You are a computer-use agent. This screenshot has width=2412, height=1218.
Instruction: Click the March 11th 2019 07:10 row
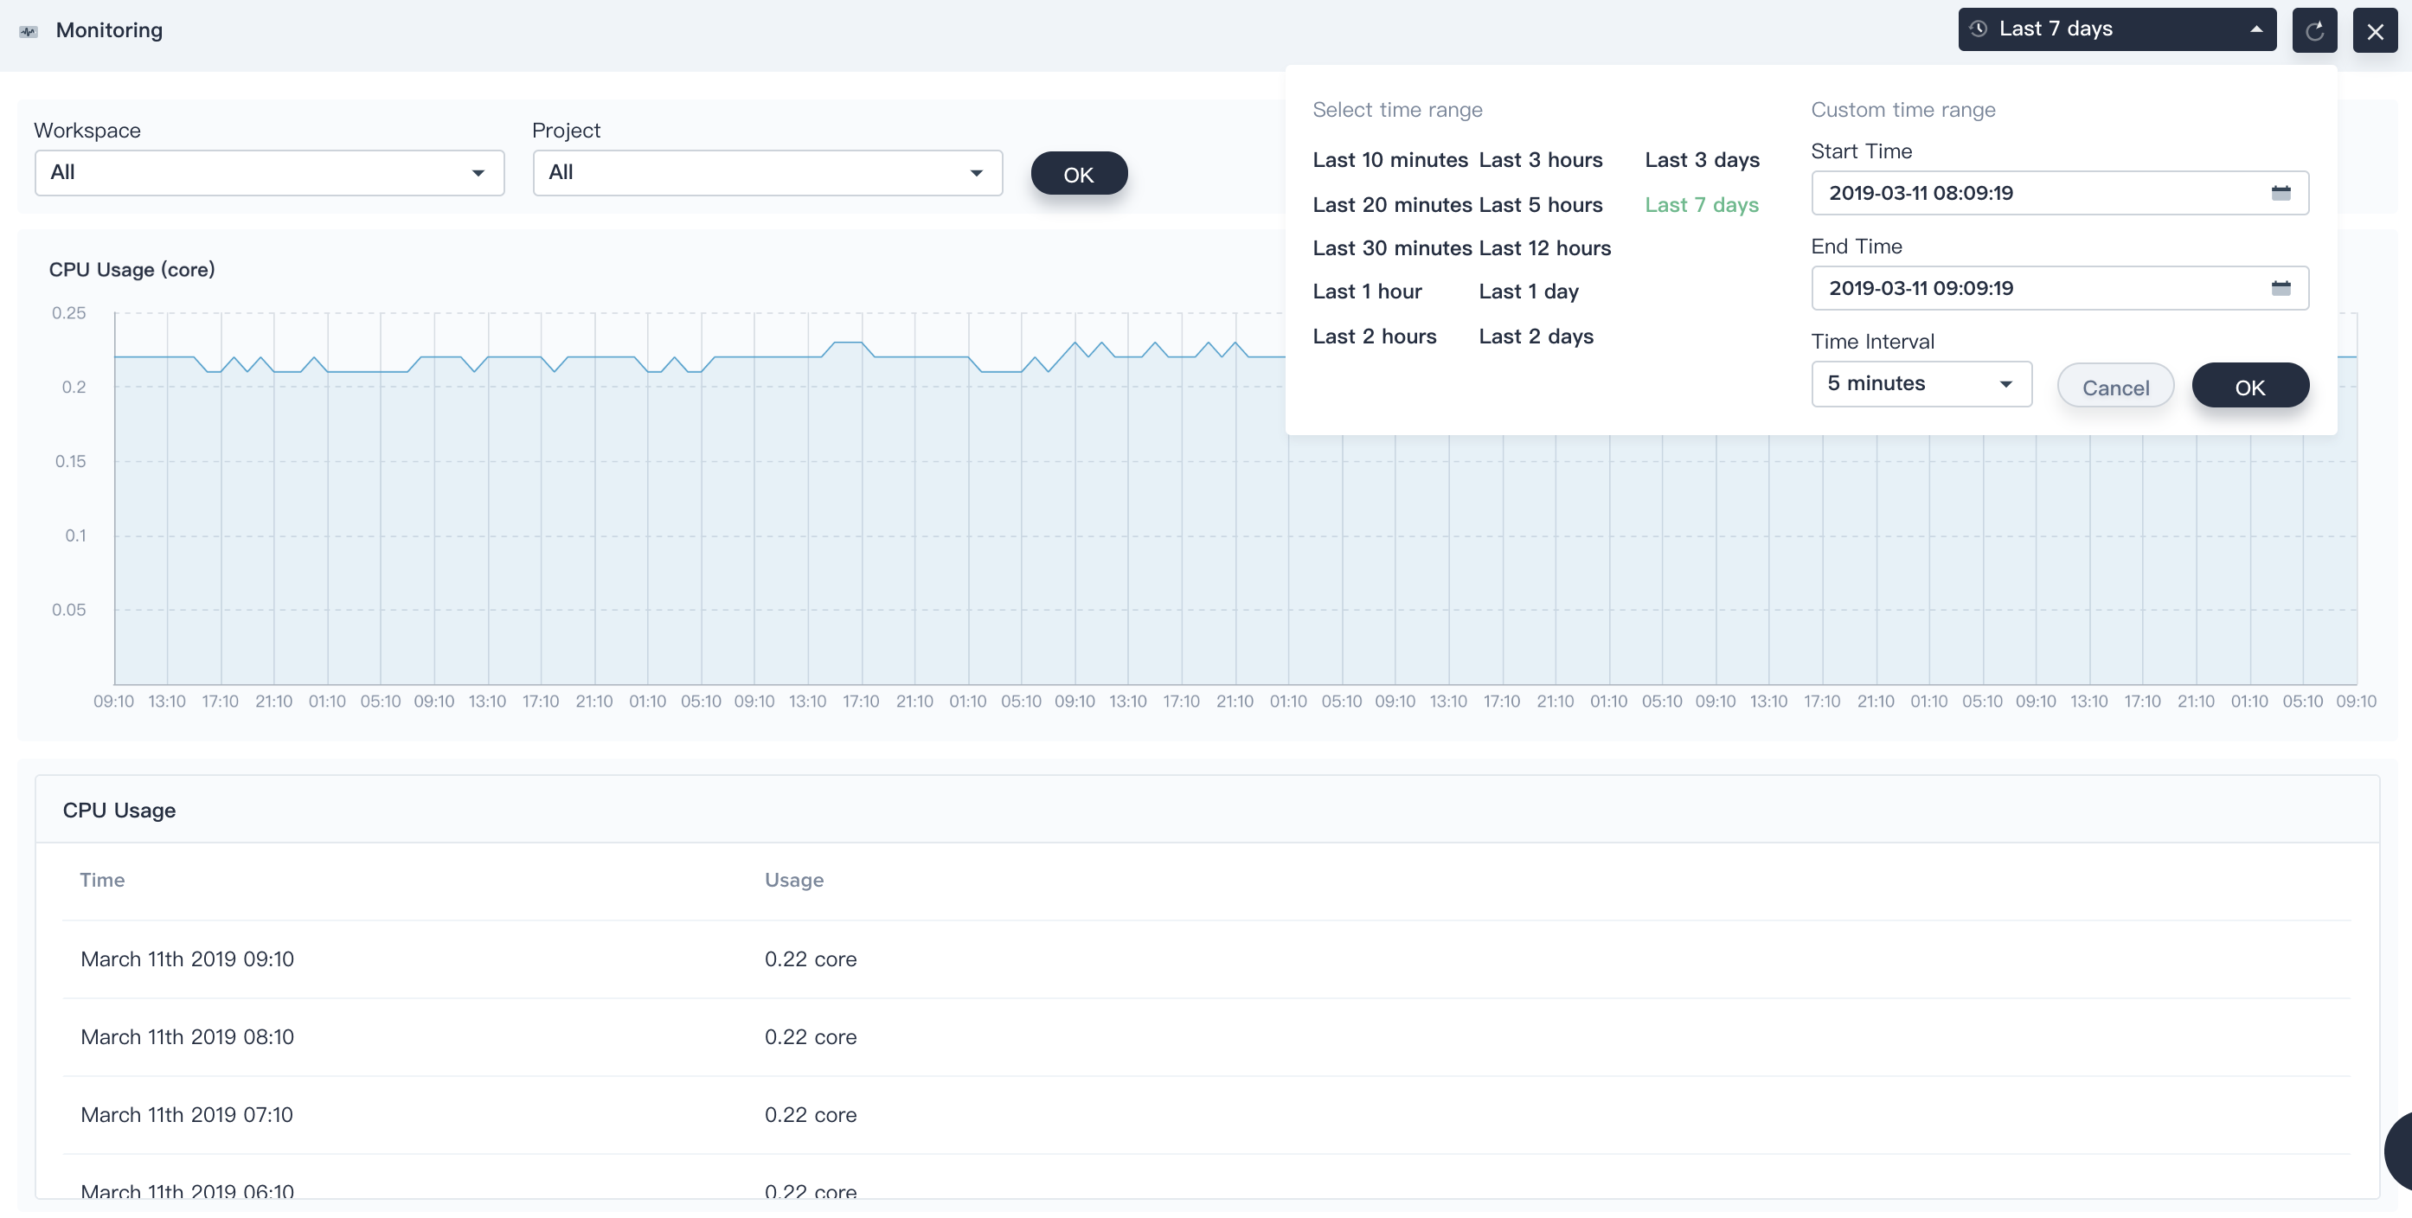click(x=1206, y=1114)
